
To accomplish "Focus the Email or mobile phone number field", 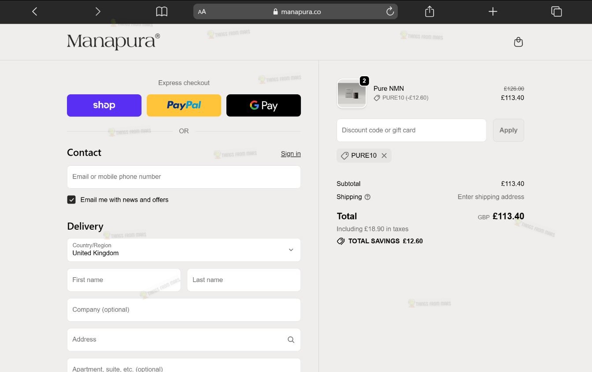I will pos(184,177).
